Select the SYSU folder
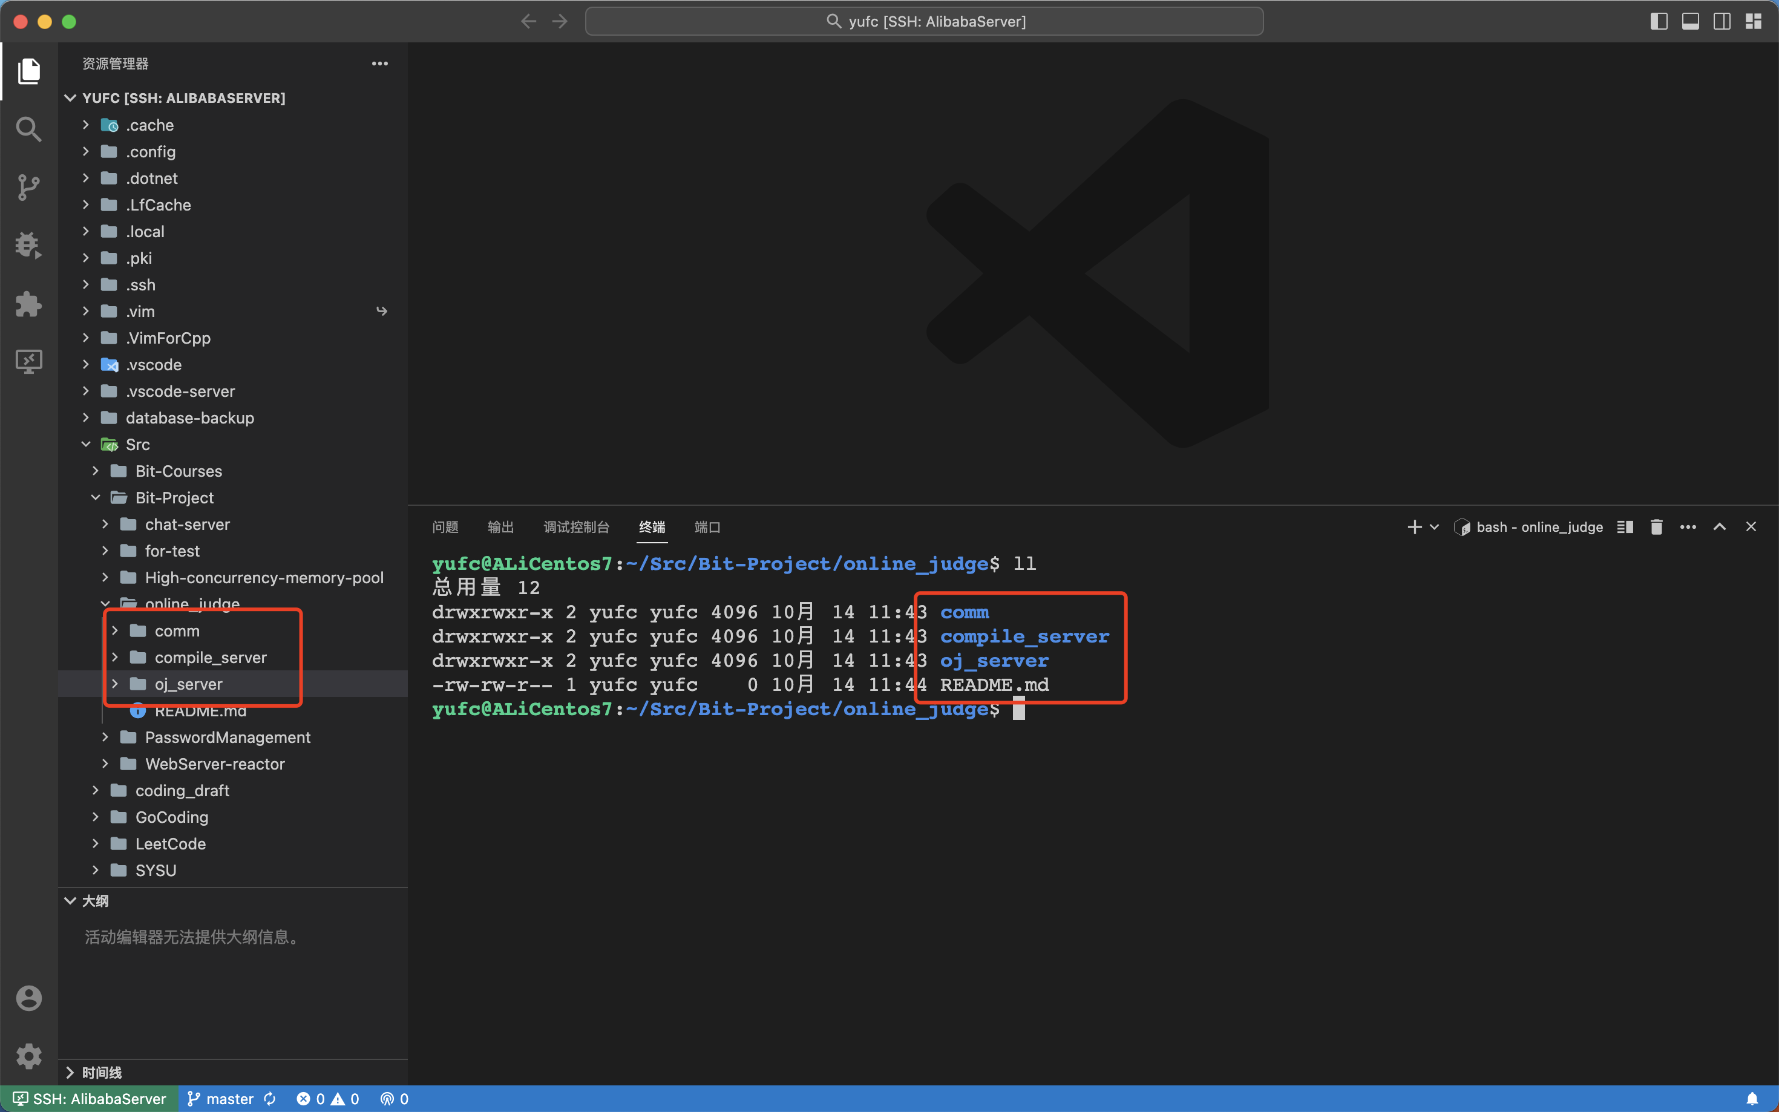 [232, 870]
